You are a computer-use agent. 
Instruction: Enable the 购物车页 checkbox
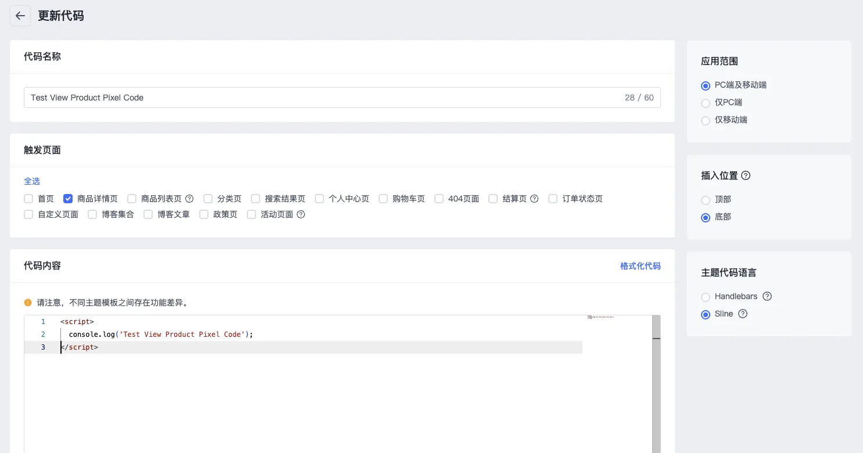coord(383,199)
